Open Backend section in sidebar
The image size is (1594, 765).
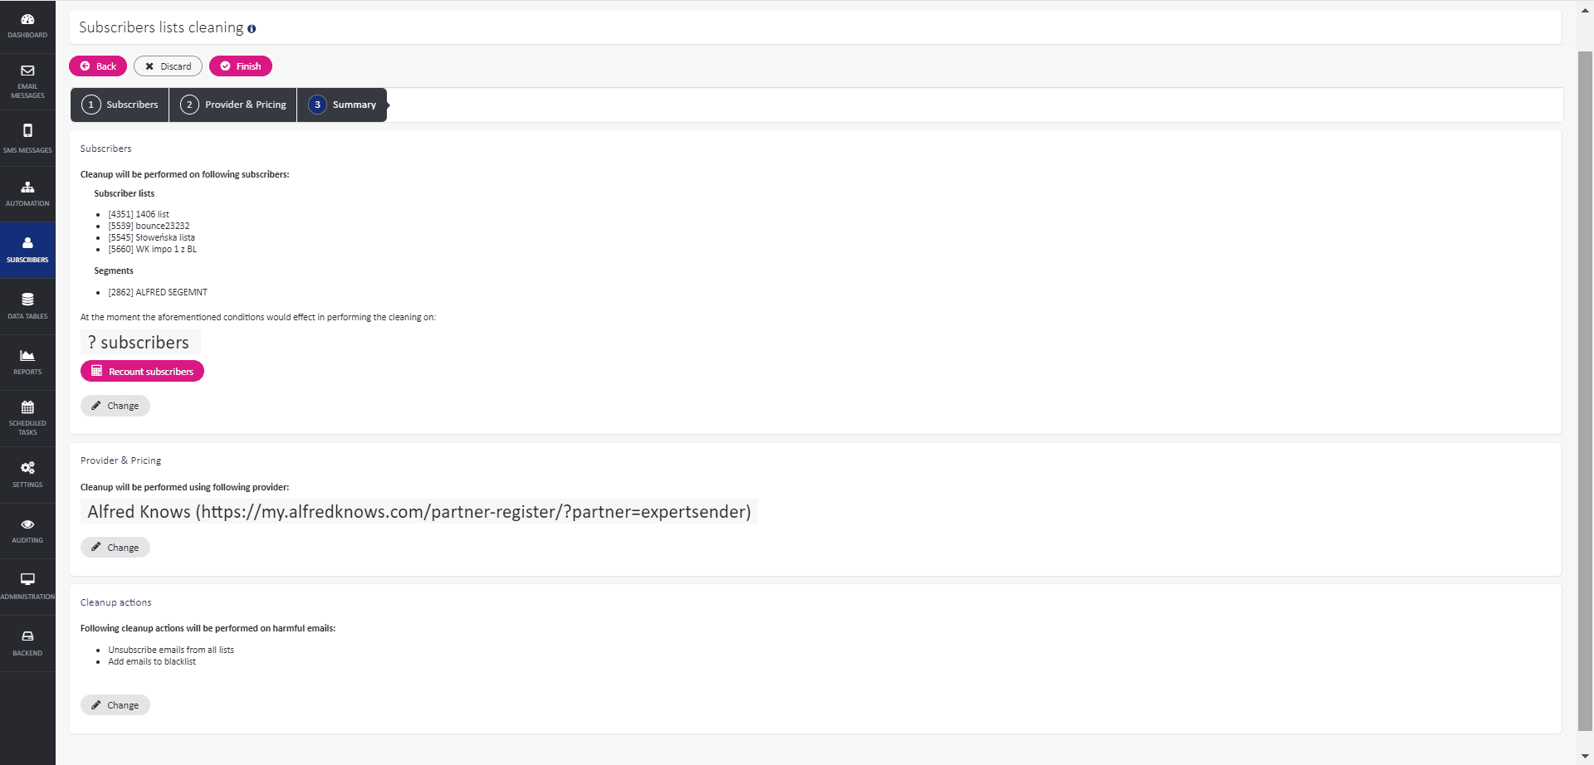[27, 637]
